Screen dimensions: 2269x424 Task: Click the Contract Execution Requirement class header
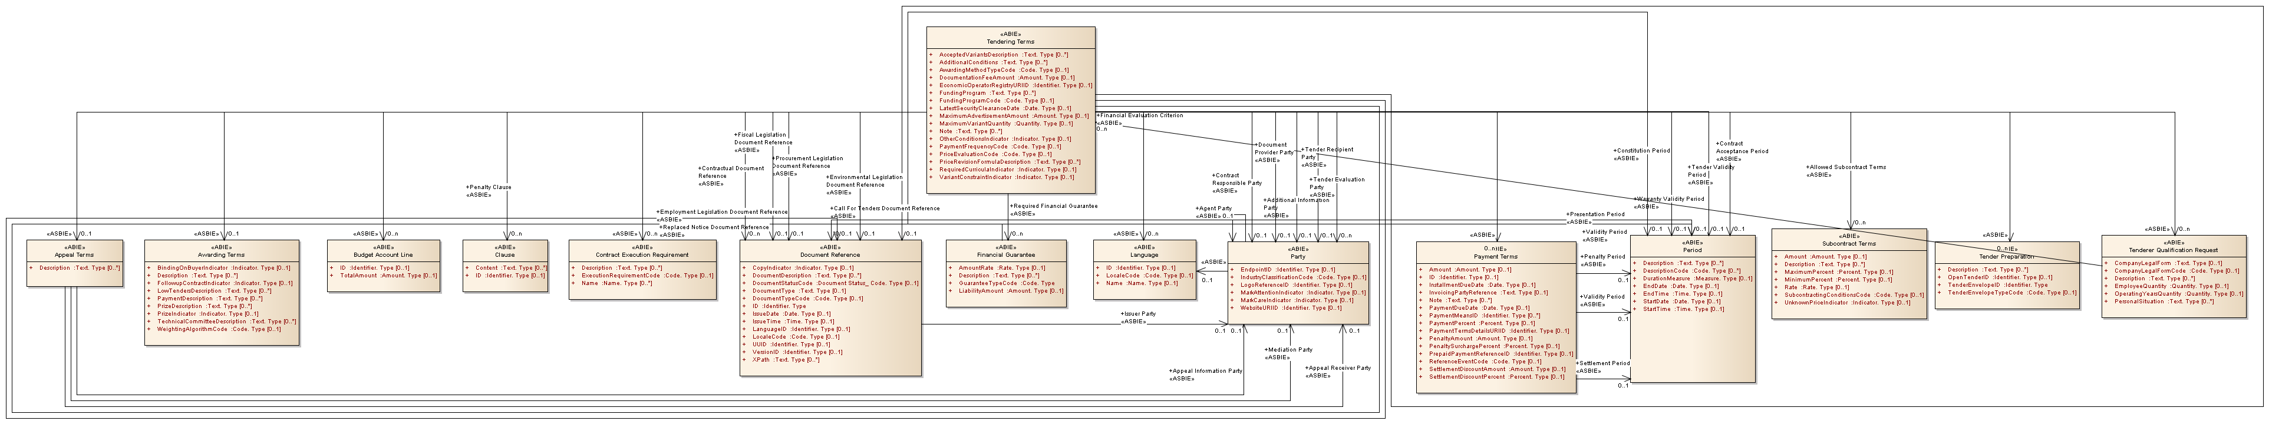[641, 254]
